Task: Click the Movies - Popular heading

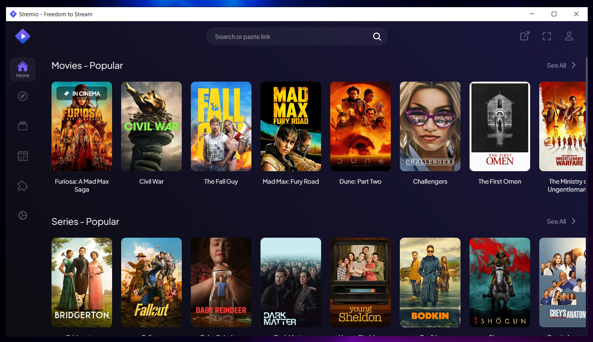Action: point(87,65)
